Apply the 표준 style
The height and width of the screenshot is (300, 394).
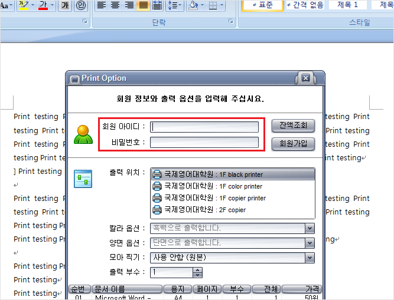(263, 5)
